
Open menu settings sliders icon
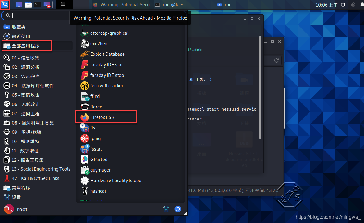[x=166, y=209]
